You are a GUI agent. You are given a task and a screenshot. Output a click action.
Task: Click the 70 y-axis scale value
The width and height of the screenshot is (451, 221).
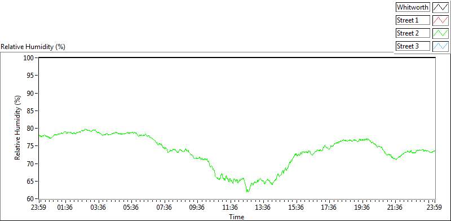31,163
